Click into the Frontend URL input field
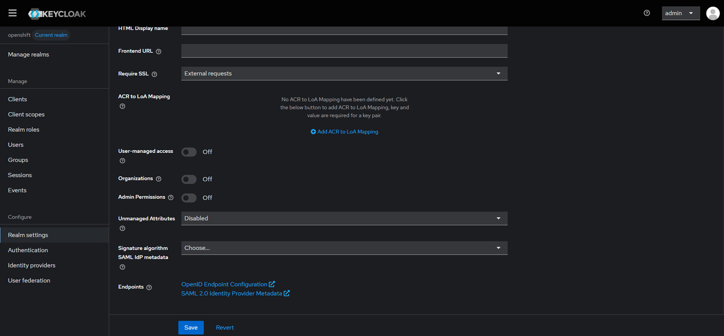Viewport: 724px width, 336px height. 344,51
